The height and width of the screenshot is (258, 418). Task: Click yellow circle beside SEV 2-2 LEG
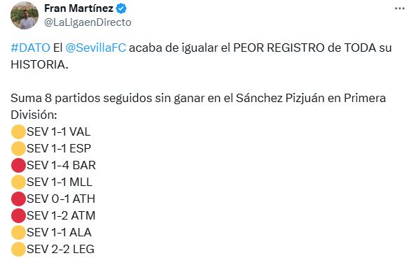click(x=18, y=249)
